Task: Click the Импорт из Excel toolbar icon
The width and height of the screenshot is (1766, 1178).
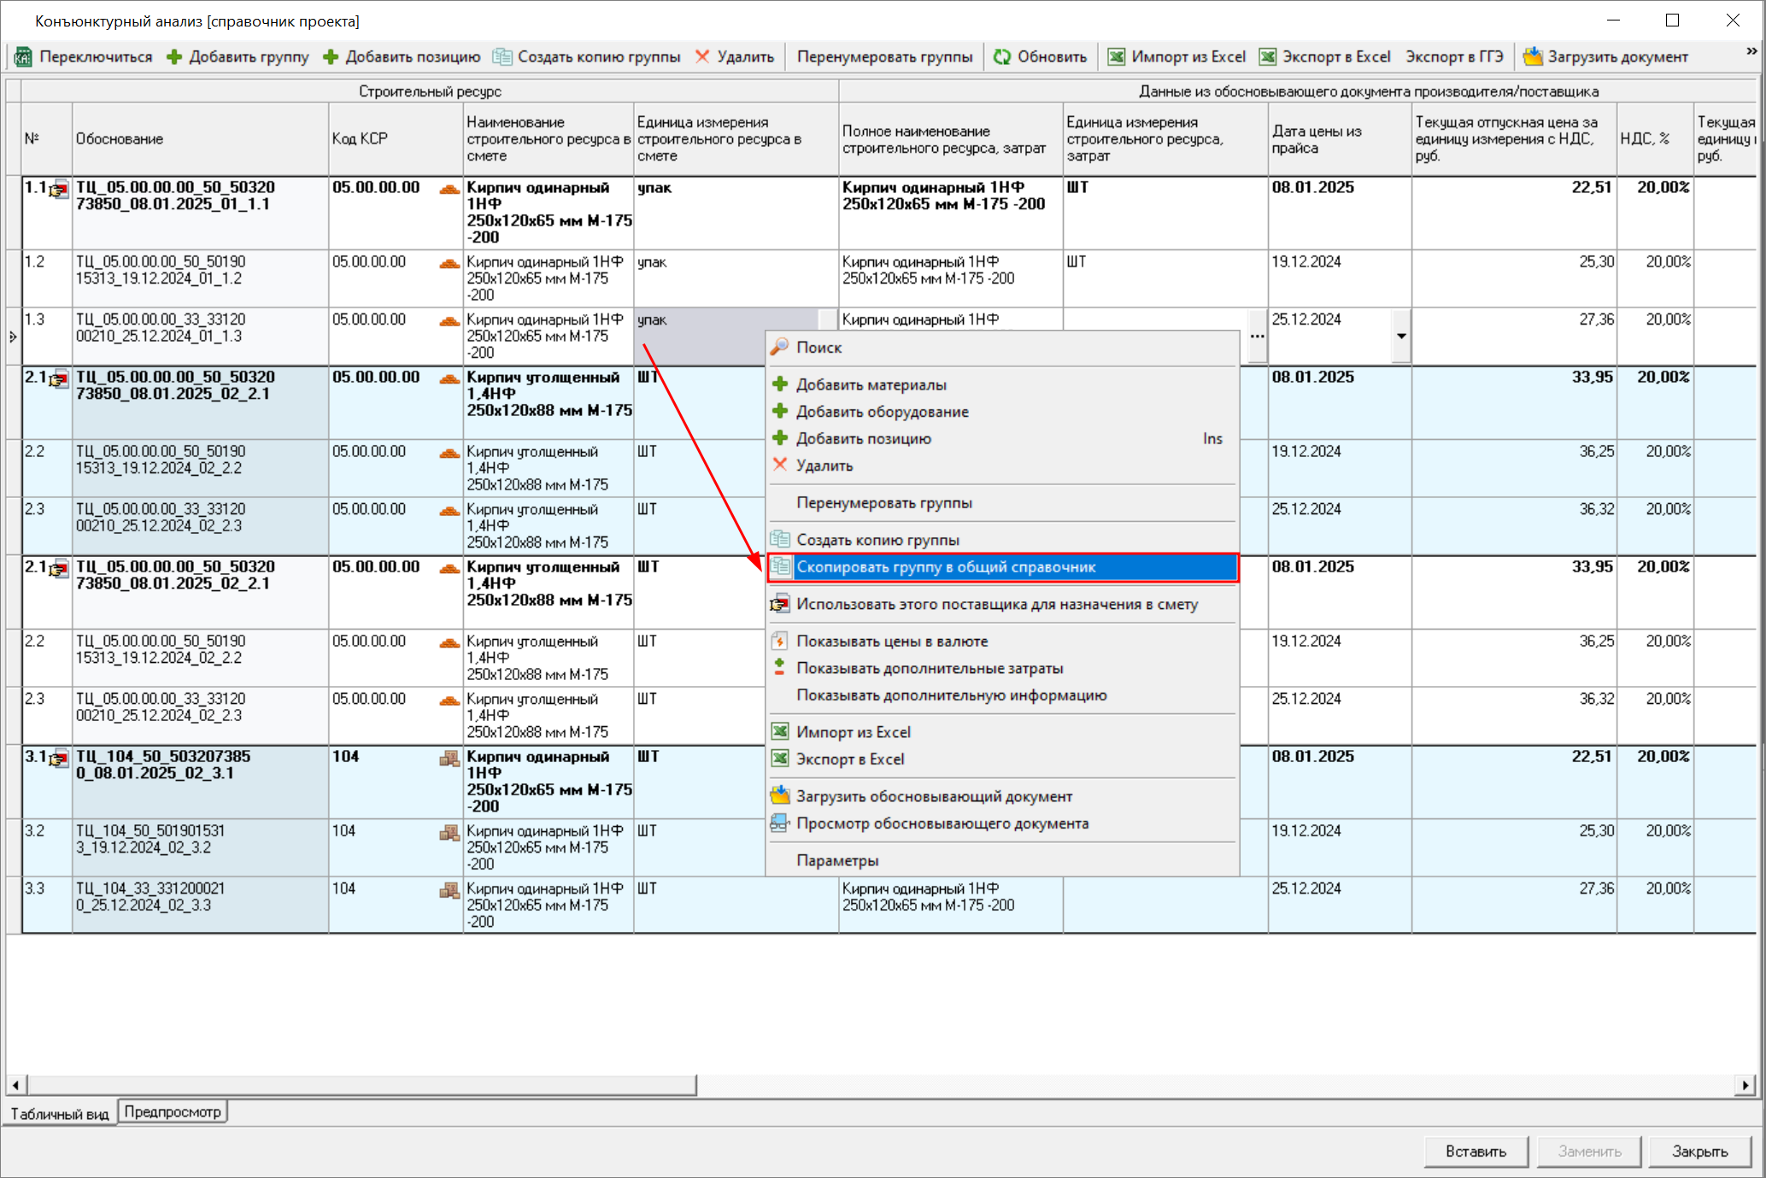Action: pyautogui.click(x=1117, y=57)
